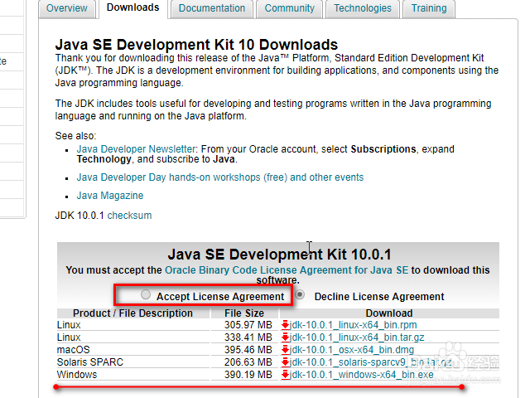Click the Java SE Development Kit 10 Downloads heading

196,45
